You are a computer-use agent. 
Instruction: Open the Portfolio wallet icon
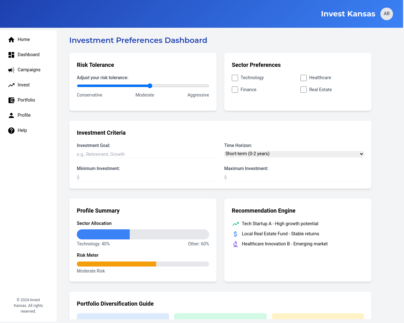[11, 100]
